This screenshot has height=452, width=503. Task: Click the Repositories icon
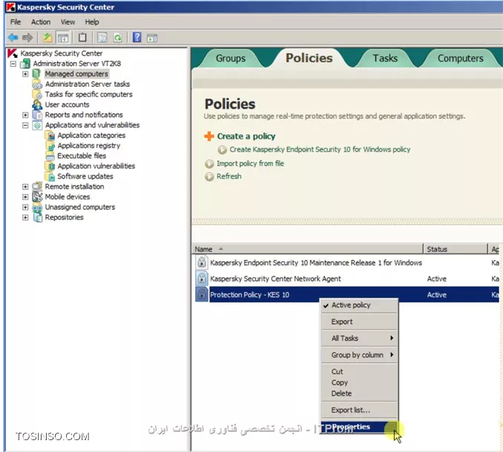point(38,218)
